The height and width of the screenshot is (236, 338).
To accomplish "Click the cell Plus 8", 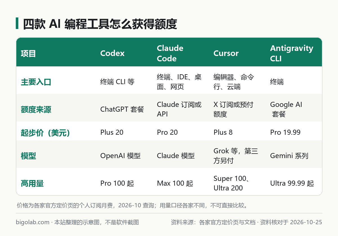I will (223, 132).
